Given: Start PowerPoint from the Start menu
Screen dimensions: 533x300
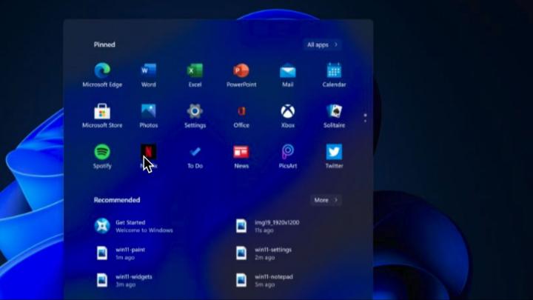Looking at the screenshot, I should click(x=241, y=75).
